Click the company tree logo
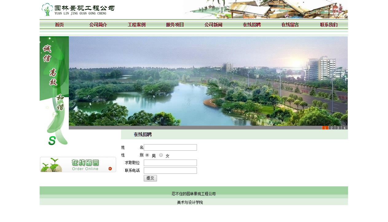The image size is (388, 222). (x=47, y=10)
